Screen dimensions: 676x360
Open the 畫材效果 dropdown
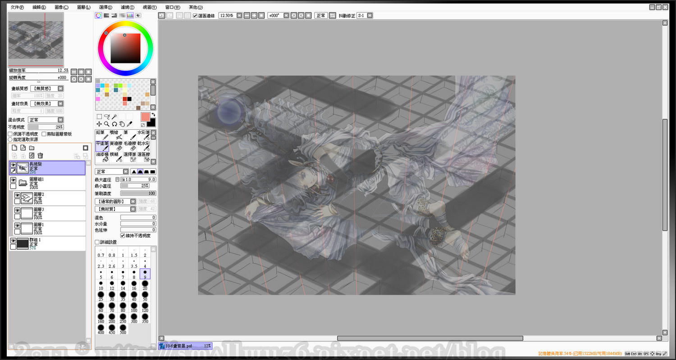(x=47, y=104)
